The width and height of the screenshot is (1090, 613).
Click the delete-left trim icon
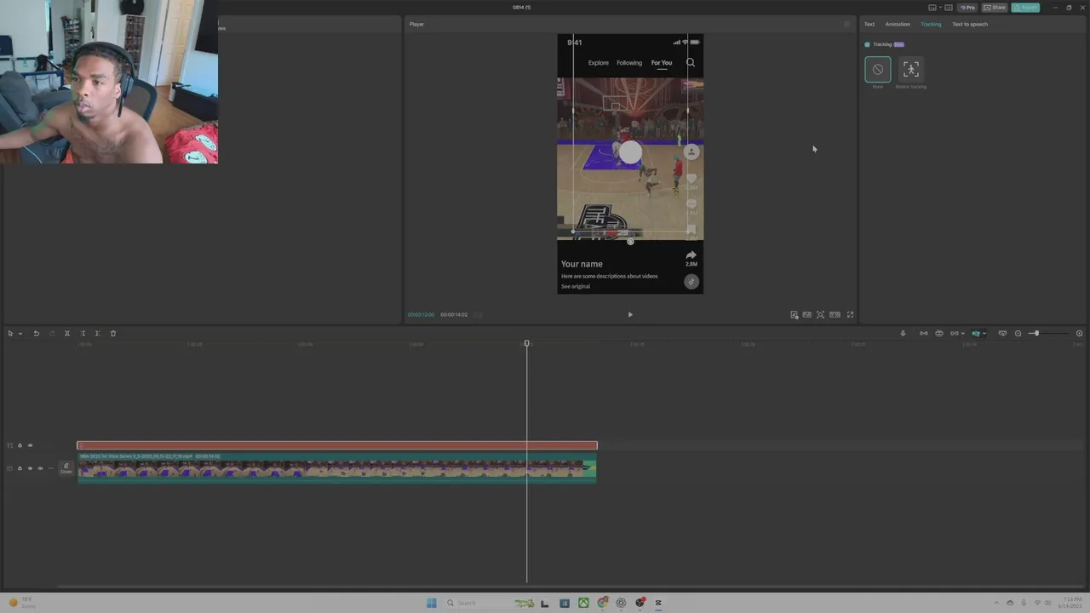(x=83, y=334)
